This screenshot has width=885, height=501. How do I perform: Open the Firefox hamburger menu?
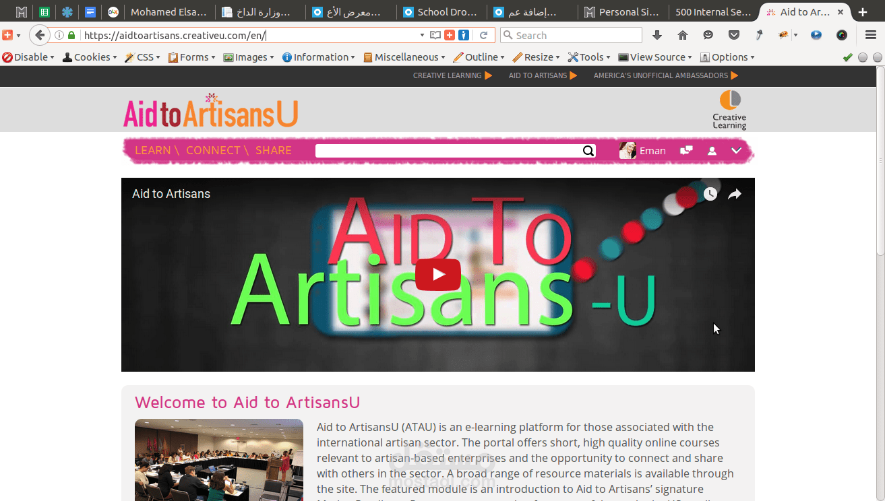(x=870, y=34)
